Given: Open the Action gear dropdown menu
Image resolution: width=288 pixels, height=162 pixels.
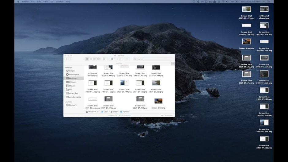Looking at the screenshot, I should click(x=113, y=59).
